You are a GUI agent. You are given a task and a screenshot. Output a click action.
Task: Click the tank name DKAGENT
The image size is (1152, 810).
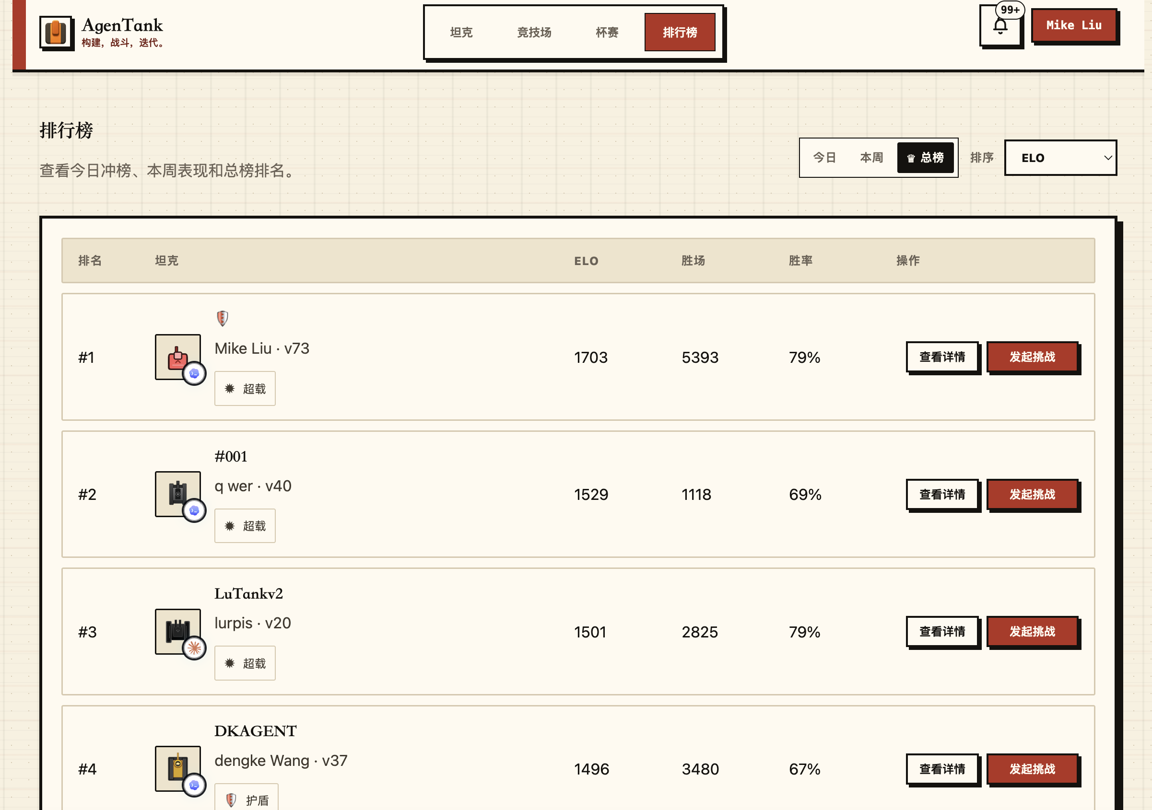click(x=255, y=731)
